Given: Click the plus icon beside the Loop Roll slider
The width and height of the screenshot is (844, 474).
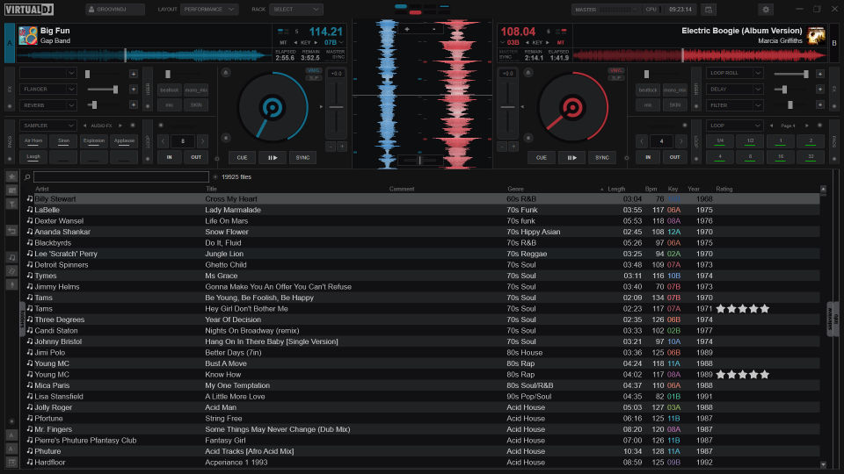Looking at the screenshot, I should point(819,74).
